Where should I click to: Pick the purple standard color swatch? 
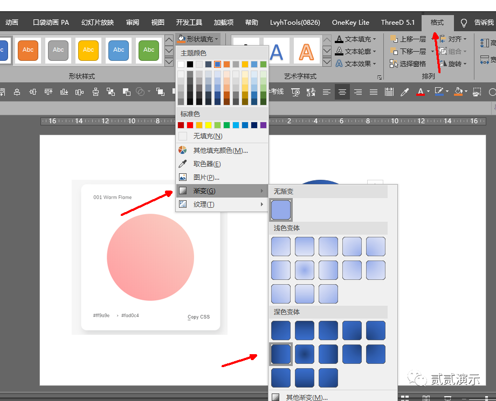click(x=263, y=125)
